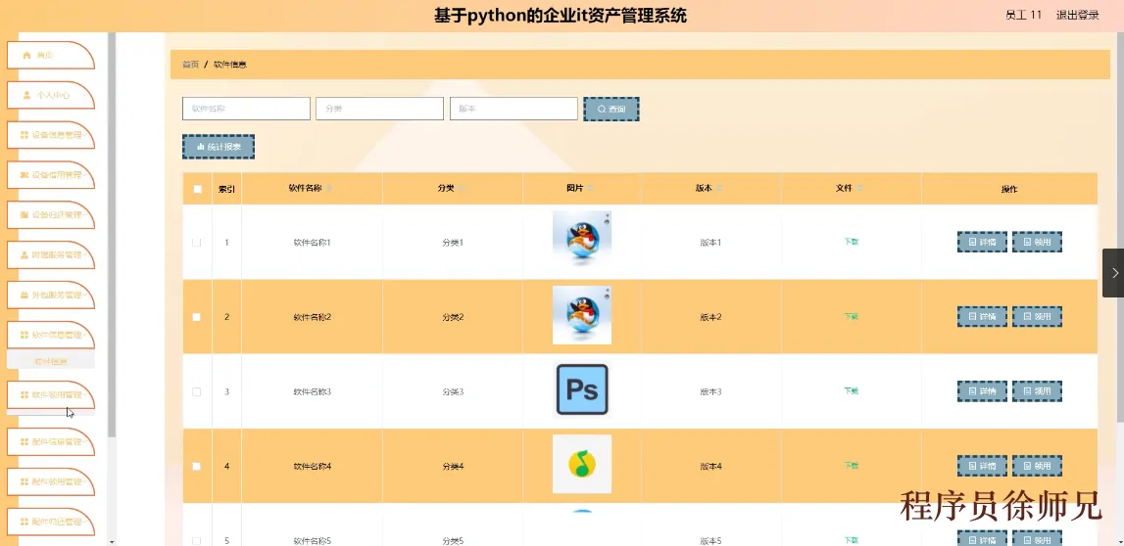
Task: Open the 软件信息 submenu item
Action: (51, 361)
